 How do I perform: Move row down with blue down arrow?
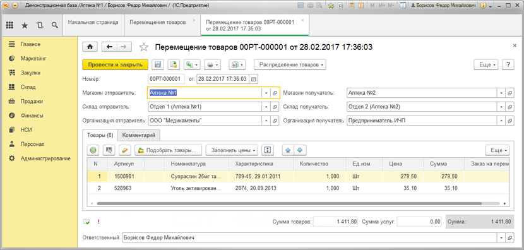coord(300,150)
